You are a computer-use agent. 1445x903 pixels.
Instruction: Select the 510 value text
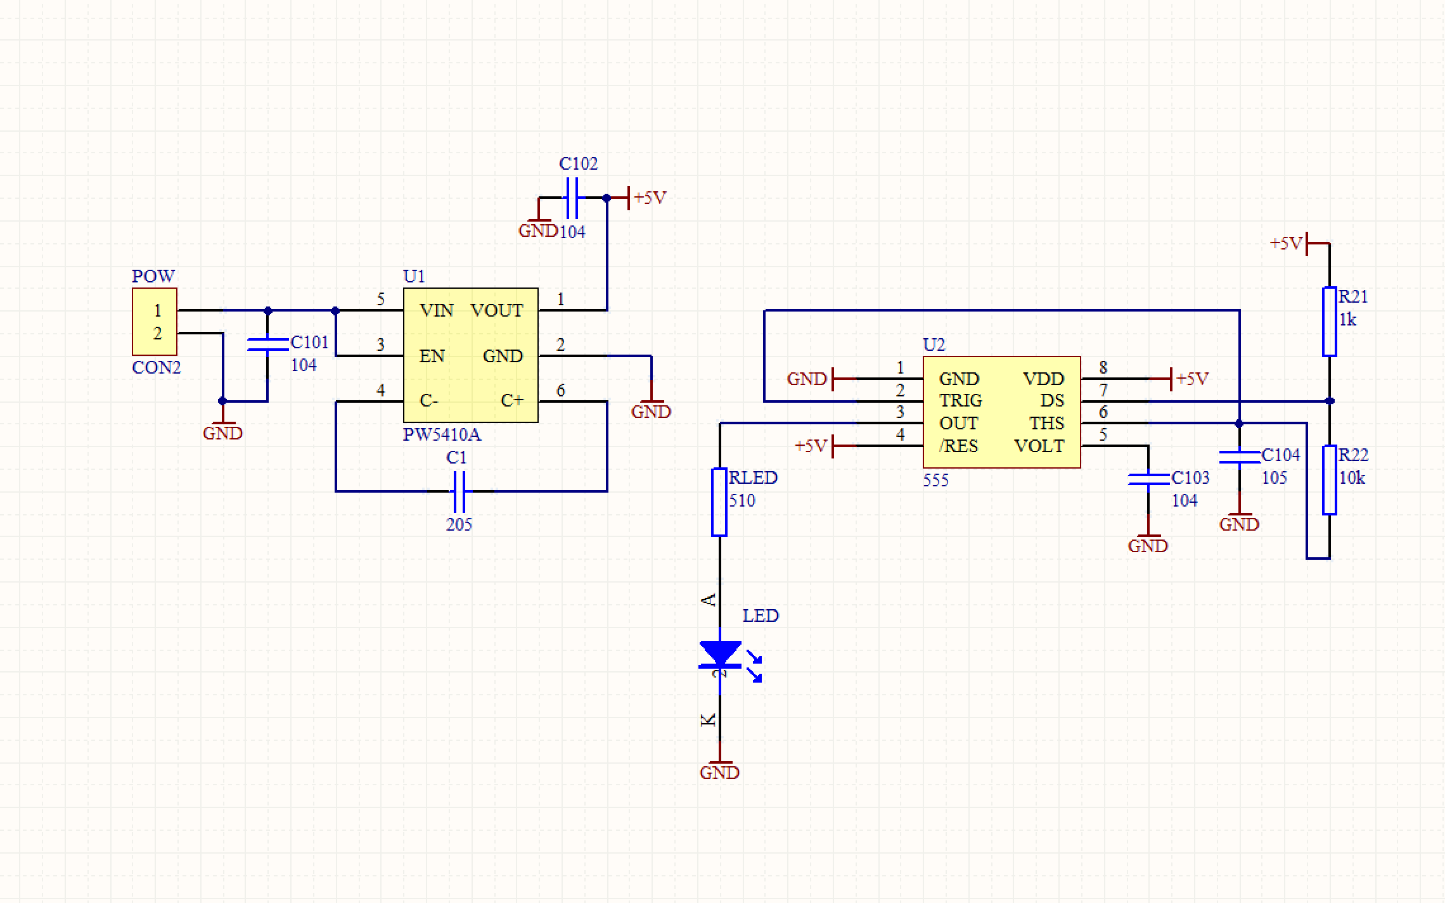pyautogui.click(x=742, y=501)
